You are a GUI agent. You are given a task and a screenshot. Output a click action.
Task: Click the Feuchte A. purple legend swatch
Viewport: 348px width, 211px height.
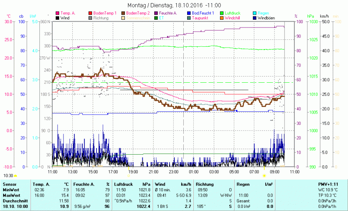coord(156,13)
